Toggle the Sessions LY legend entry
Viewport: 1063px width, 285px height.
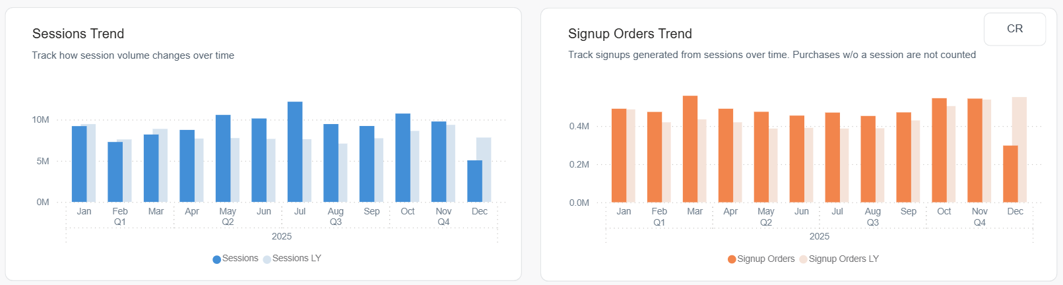pyautogui.click(x=296, y=259)
